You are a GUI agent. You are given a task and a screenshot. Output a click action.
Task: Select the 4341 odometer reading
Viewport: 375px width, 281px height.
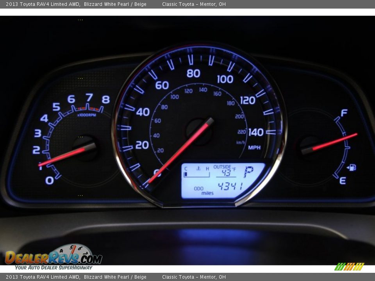230,186
